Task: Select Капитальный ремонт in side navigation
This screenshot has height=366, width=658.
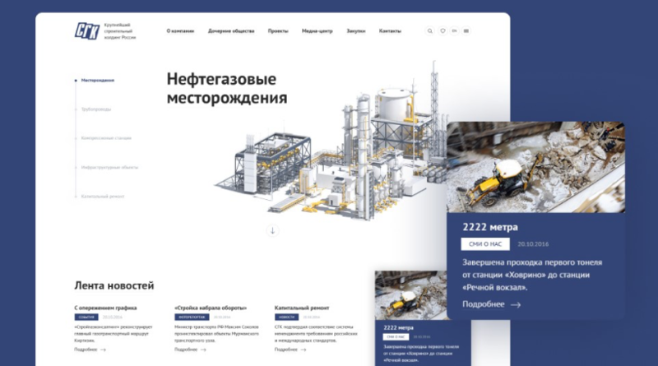Action: click(x=103, y=196)
